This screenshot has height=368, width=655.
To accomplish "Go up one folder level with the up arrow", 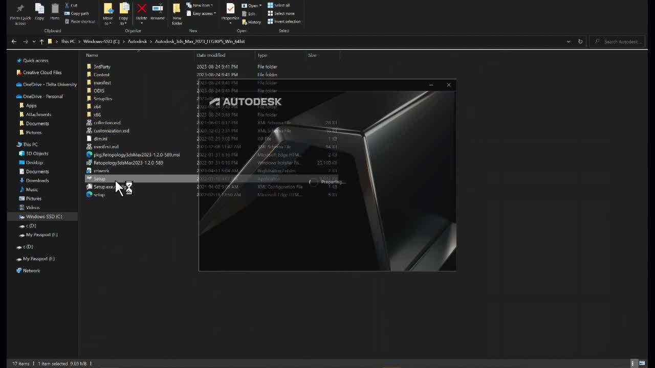I will click(41, 41).
